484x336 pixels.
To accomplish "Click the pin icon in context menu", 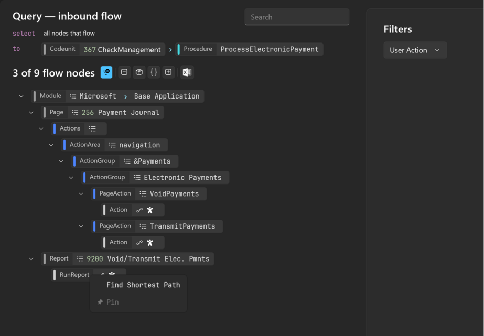I will point(100,302).
